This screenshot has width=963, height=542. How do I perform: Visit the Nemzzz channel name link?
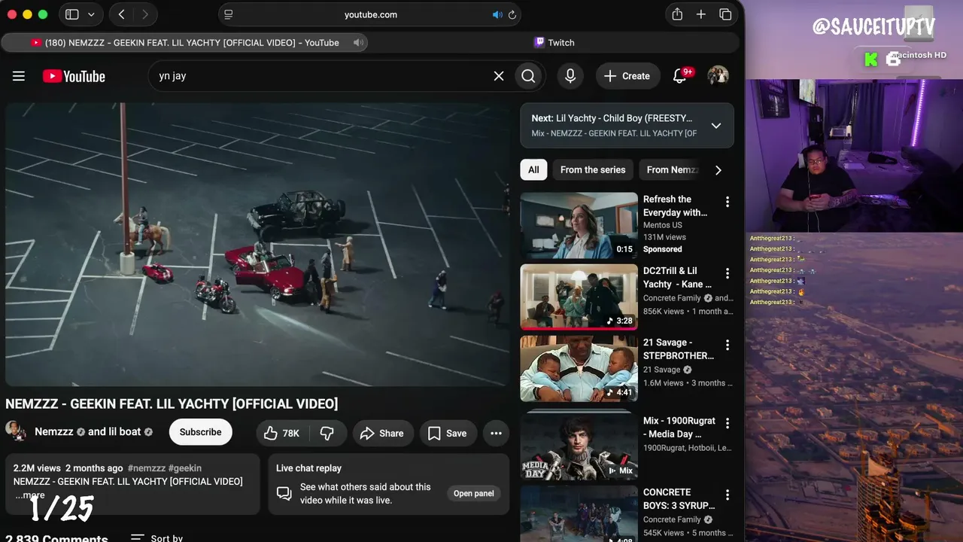54,431
